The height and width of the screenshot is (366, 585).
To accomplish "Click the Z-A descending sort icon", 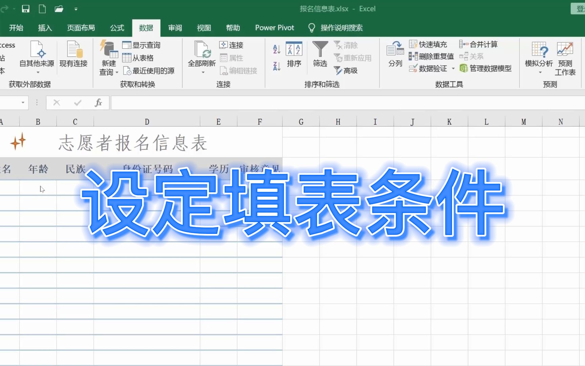I will coord(277,66).
